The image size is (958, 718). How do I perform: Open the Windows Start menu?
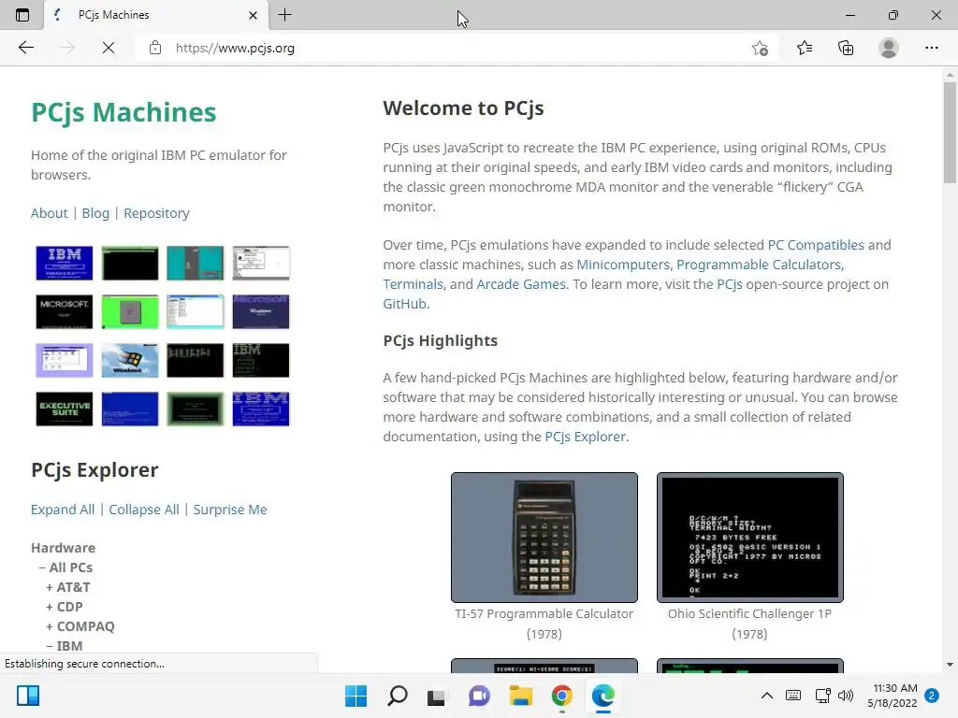(356, 696)
